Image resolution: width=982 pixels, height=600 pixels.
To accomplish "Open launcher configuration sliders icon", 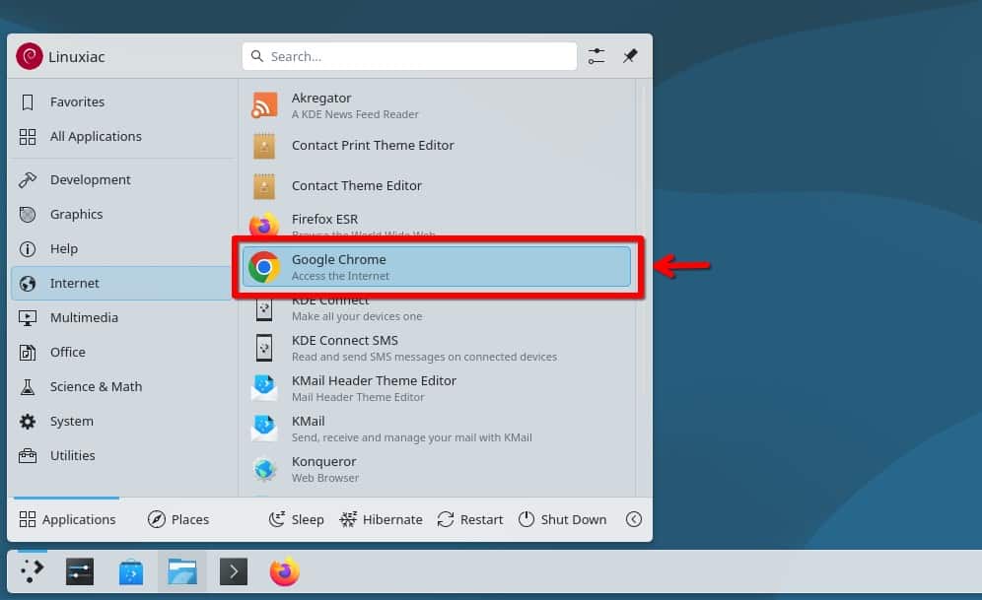I will coord(596,56).
